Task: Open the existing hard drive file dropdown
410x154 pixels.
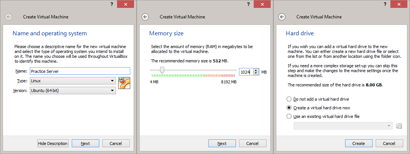Action: (343, 125)
